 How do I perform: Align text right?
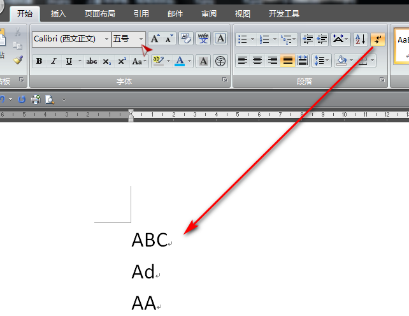click(x=273, y=61)
